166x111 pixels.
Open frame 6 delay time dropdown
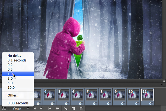(x=81, y=104)
